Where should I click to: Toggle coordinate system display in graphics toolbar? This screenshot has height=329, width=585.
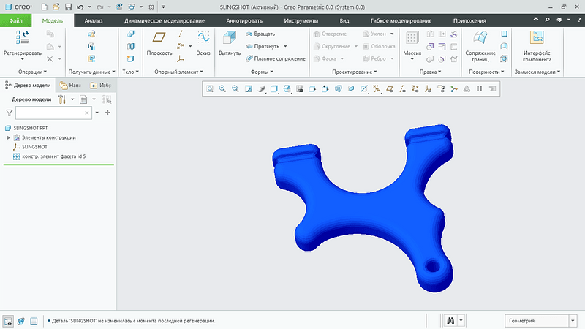(x=428, y=88)
